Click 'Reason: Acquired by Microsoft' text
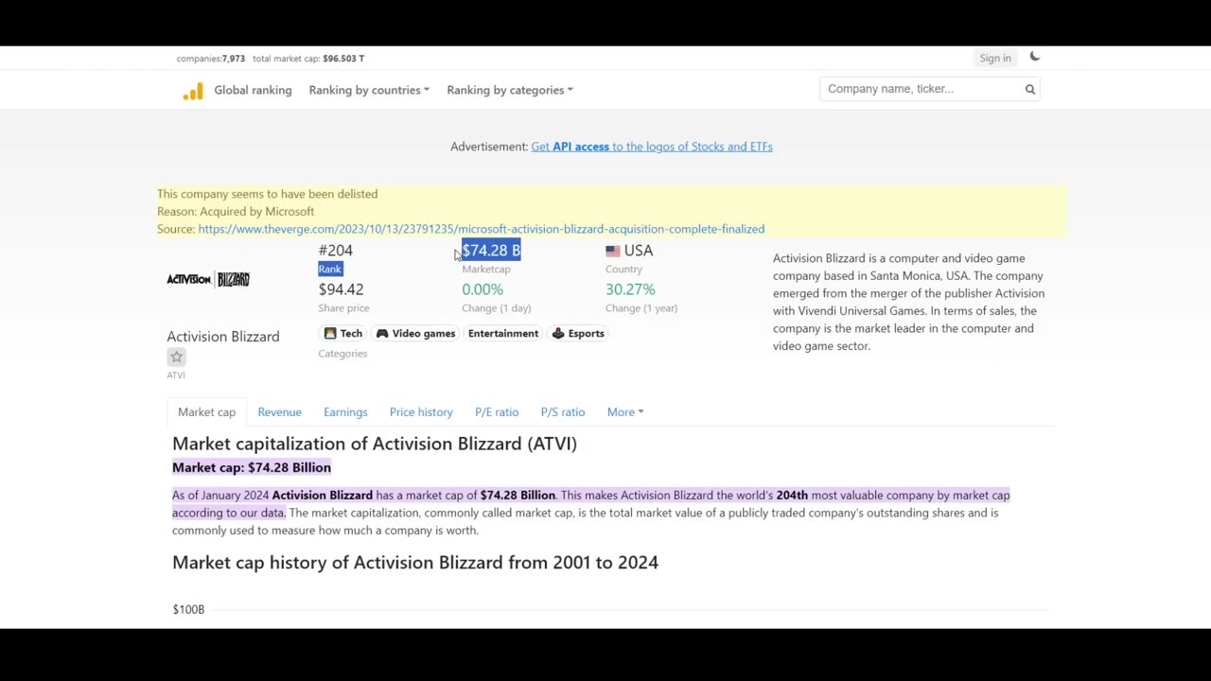Image resolution: width=1211 pixels, height=681 pixels. [236, 212]
